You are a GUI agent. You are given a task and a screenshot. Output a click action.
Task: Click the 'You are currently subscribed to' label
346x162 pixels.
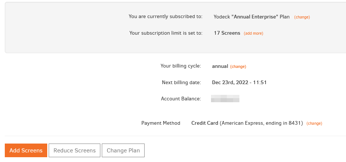pyautogui.click(x=166, y=17)
